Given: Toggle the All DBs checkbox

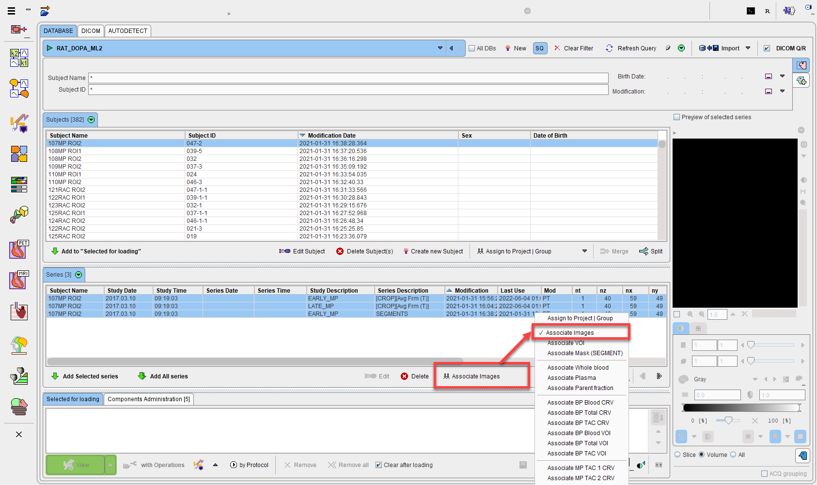Looking at the screenshot, I should click(471, 48).
